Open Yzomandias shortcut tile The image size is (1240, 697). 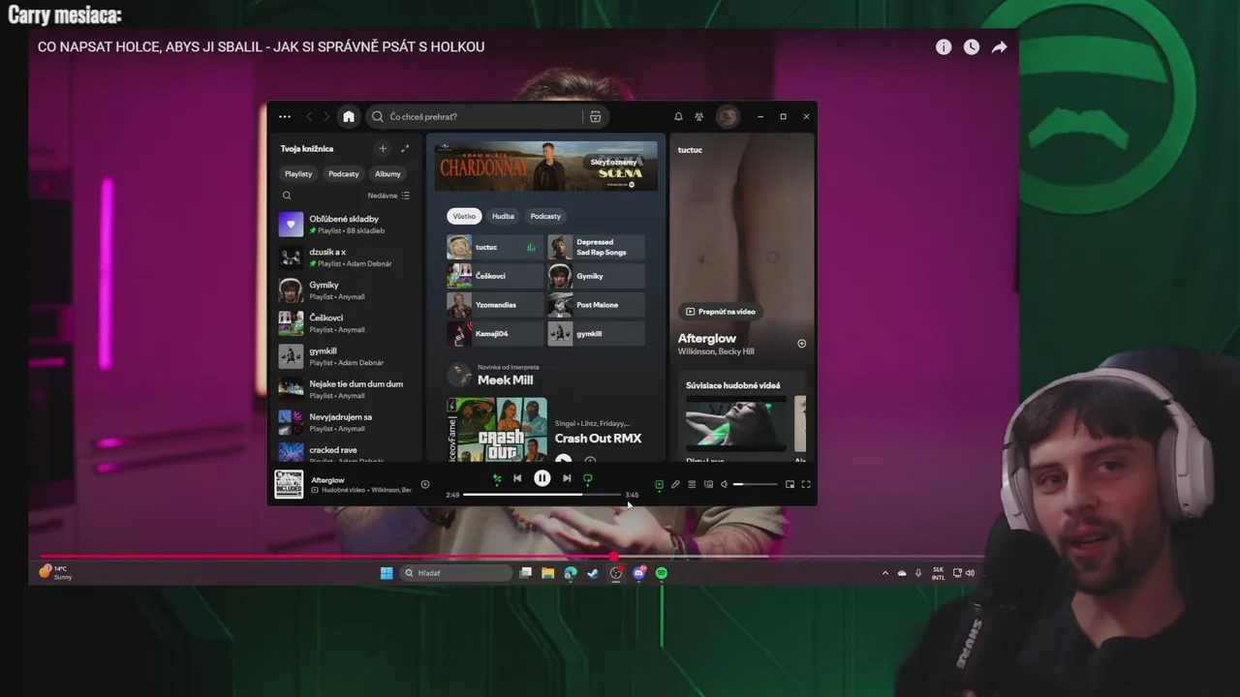(495, 305)
